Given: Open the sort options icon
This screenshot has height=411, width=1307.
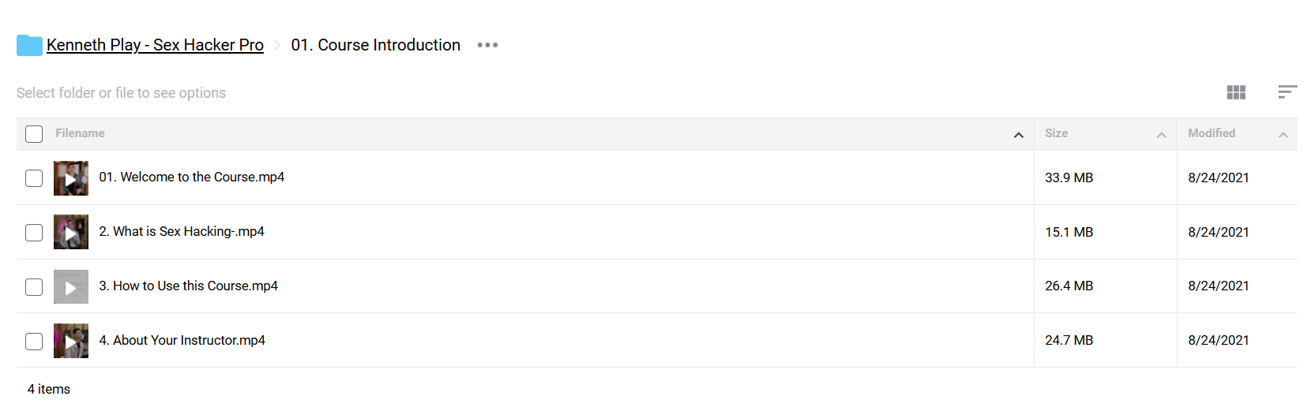Looking at the screenshot, I should [1287, 92].
